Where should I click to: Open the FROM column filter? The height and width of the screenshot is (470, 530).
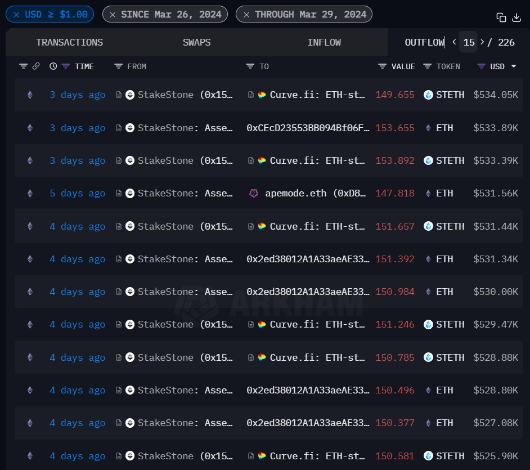[118, 66]
